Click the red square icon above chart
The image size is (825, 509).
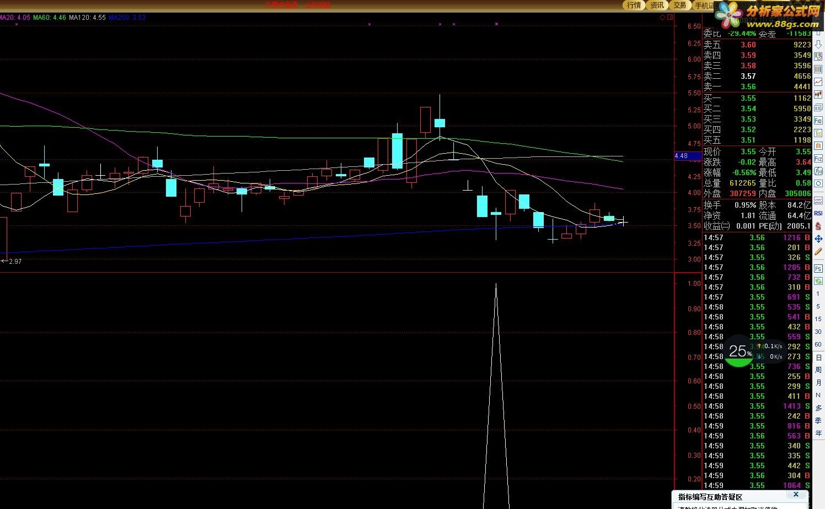click(x=670, y=17)
